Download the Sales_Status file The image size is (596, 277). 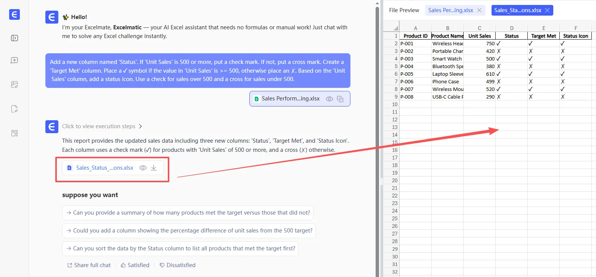[154, 168]
